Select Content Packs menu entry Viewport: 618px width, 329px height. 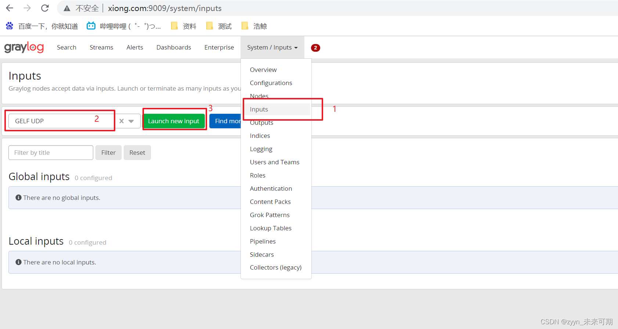pyautogui.click(x=270, y=202)
